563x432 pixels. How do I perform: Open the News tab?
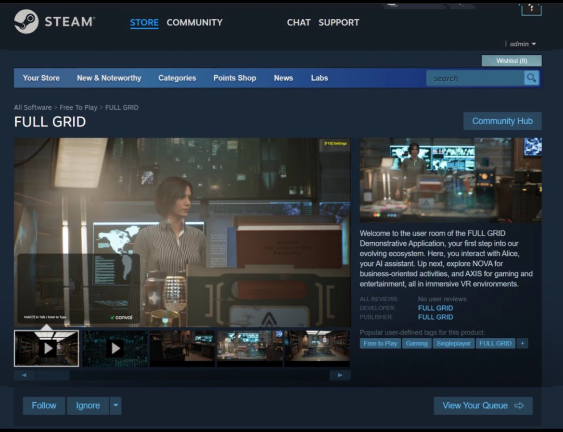(283, 78)
